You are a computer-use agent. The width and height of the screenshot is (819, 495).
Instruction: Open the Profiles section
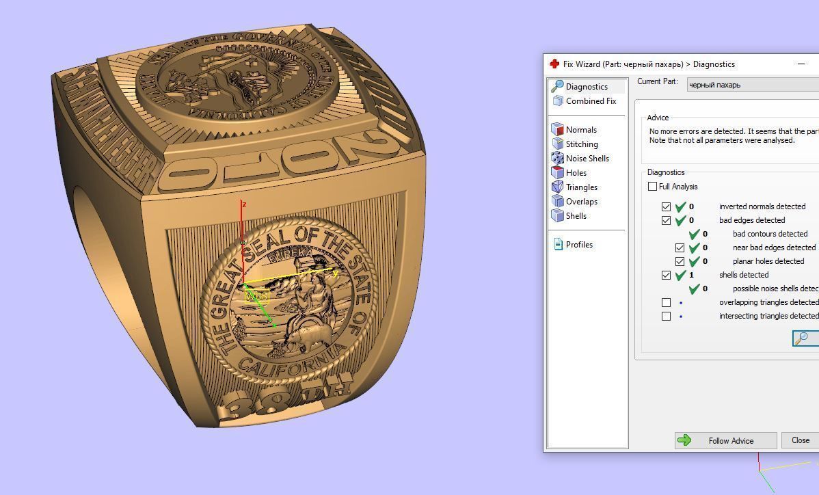click(579, 244)
